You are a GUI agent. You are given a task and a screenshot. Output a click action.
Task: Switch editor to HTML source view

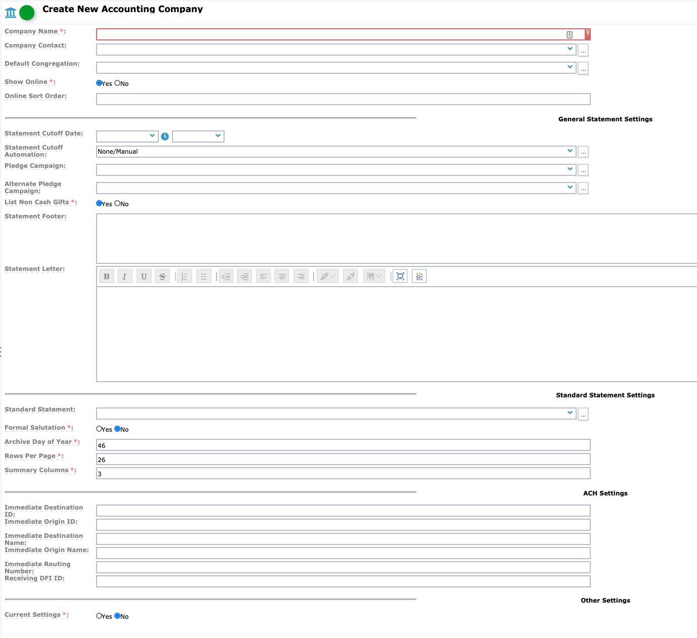[419, 277]
